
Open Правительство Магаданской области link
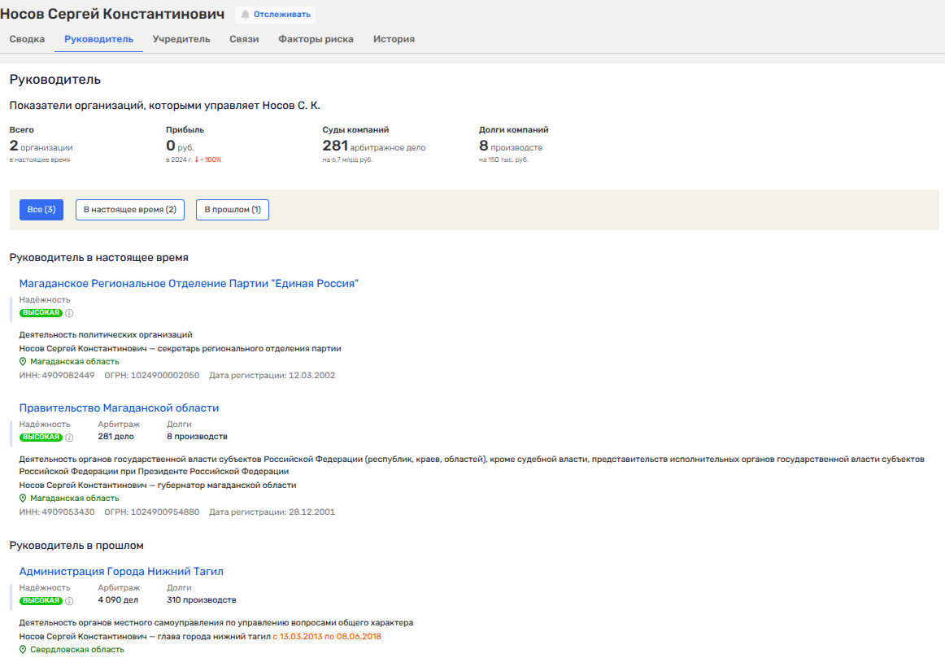pyautogui.click(x=119, y=407)
